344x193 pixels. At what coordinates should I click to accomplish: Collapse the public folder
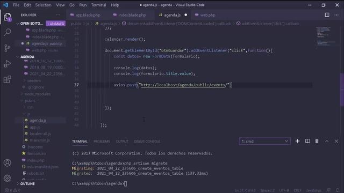point(30,101)
